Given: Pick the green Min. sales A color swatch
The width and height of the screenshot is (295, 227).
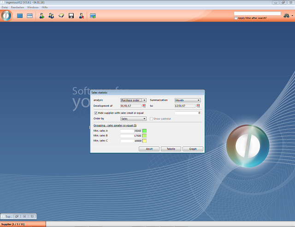Looking at the screenshot, I should coord(144,131).
